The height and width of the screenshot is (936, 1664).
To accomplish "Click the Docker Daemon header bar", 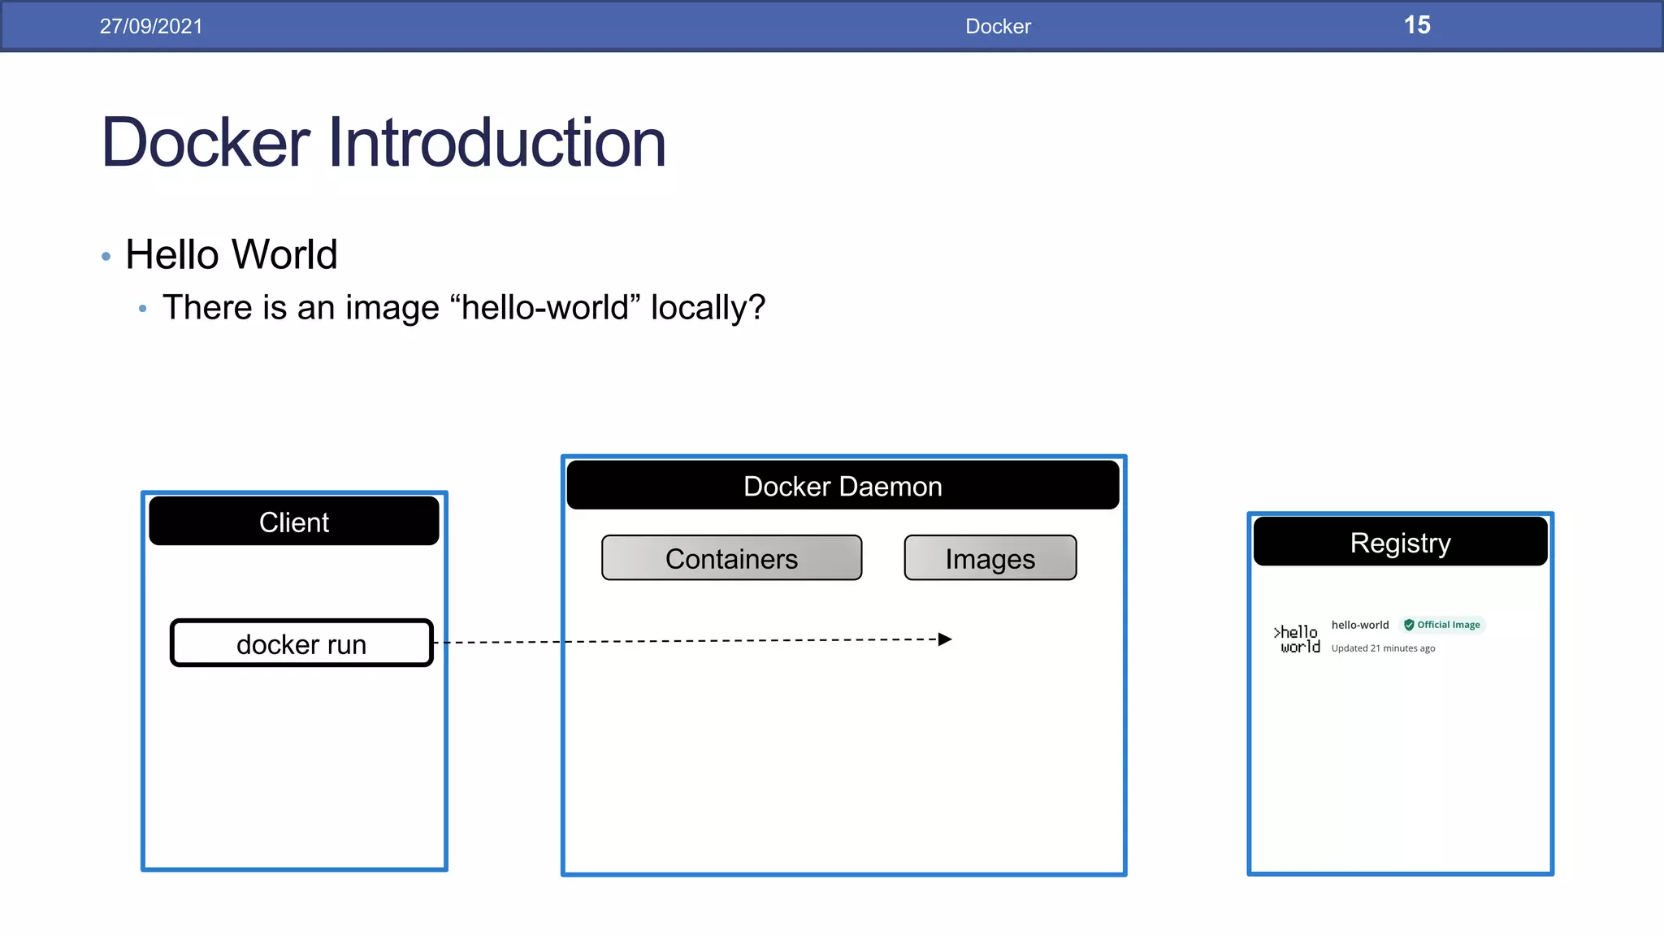I will [843, 486].
